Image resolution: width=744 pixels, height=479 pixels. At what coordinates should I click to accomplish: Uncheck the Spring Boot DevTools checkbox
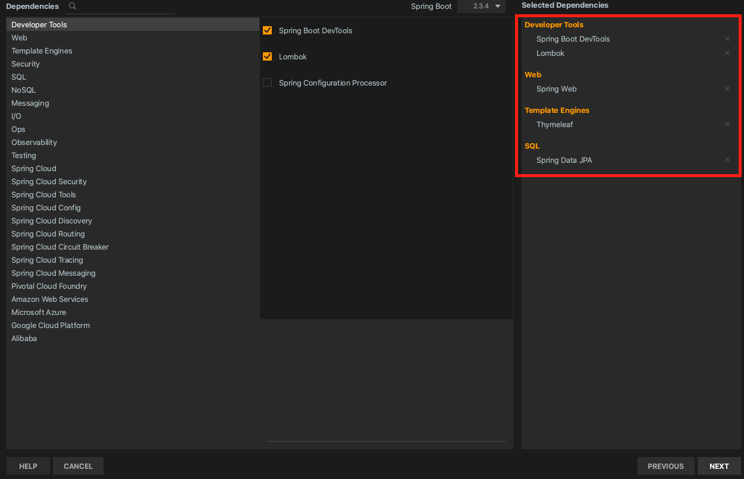pyautogui.click(x=268, y=30)
